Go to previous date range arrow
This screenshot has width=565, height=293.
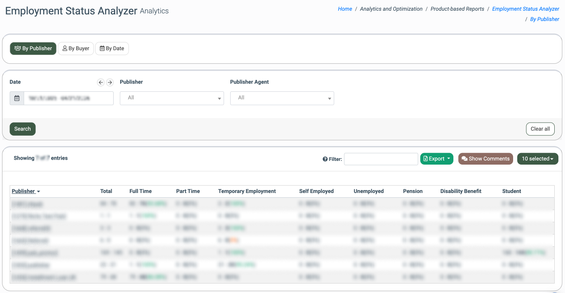[101, 82]
